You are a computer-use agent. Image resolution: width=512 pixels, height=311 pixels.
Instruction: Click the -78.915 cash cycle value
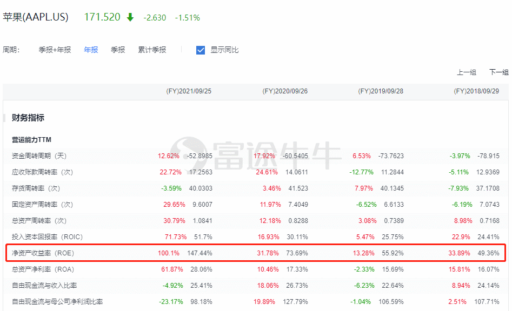(x=489, y=156)
